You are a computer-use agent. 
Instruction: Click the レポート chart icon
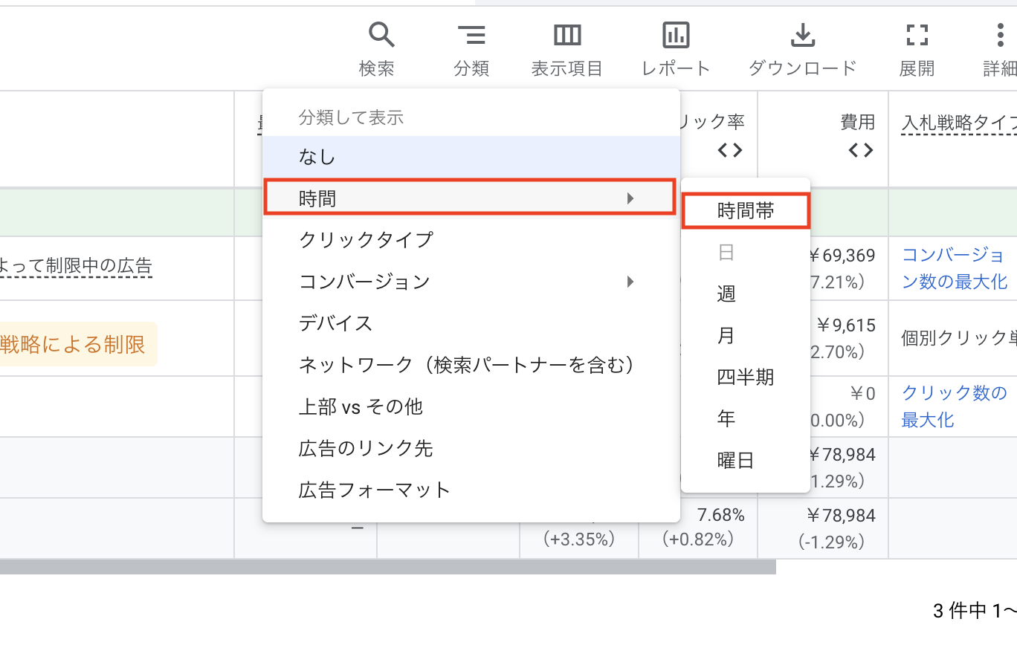pos(676,35)
